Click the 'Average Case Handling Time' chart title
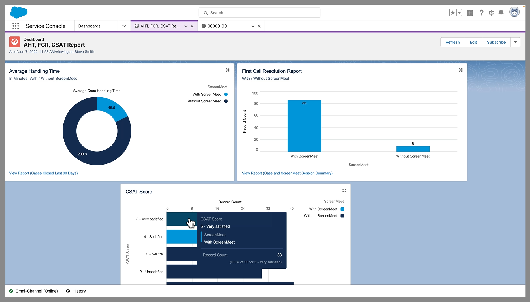The image size is (530, 302). point(97,91)
